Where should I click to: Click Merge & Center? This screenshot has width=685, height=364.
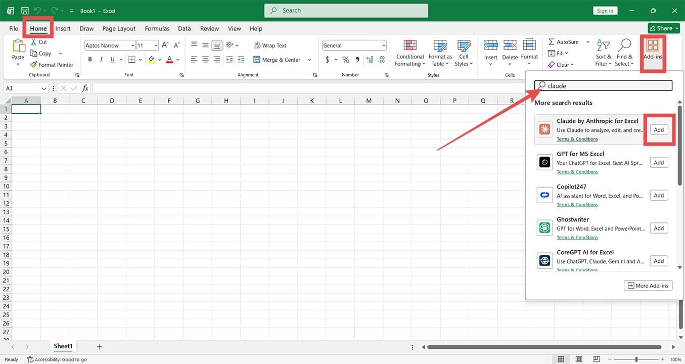[x=277, y=60]
